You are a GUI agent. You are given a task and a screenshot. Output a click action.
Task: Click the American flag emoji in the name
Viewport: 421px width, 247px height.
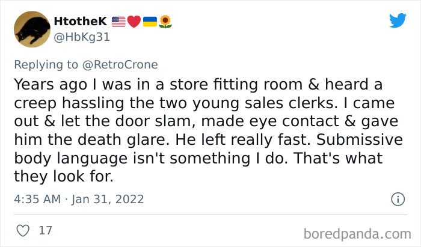[x=118, y=22]
